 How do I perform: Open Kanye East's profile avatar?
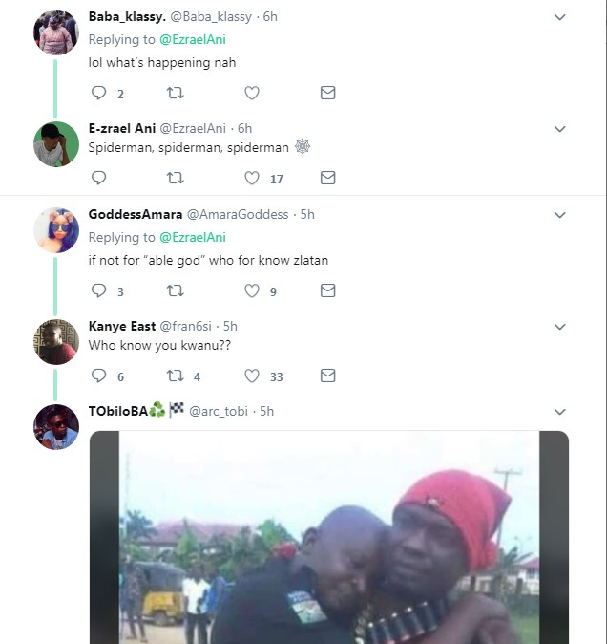pos(56,342)
